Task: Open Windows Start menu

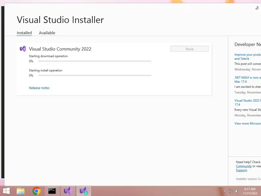Action: pos(6,191)
